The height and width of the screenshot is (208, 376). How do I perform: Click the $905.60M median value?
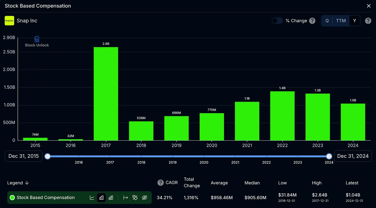[x=255, y=198]
